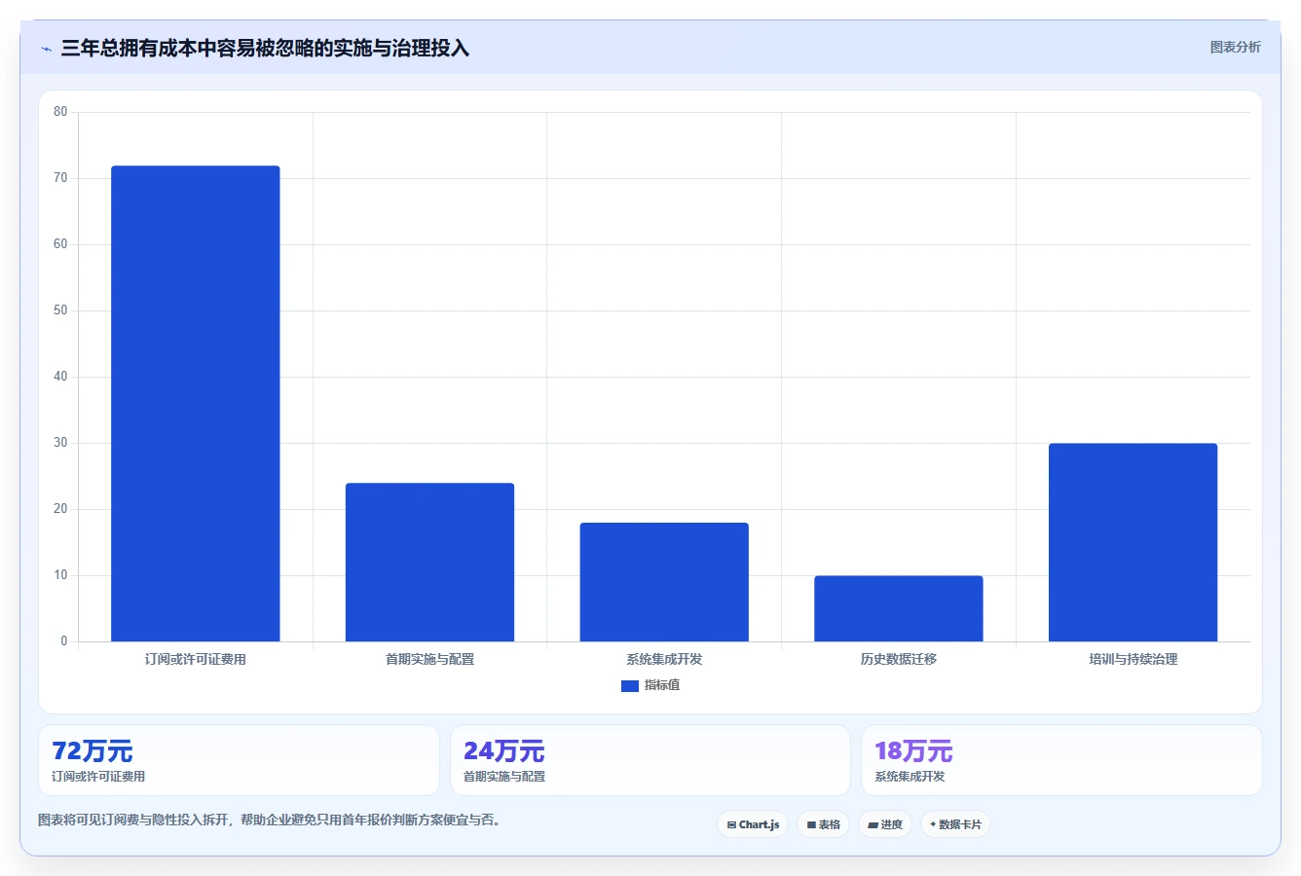The width and height of the screenshot is (1301, 876).
Task: Select the 历史数据迁移 bar
Action: pyautogui.click(x=899, y=608)
